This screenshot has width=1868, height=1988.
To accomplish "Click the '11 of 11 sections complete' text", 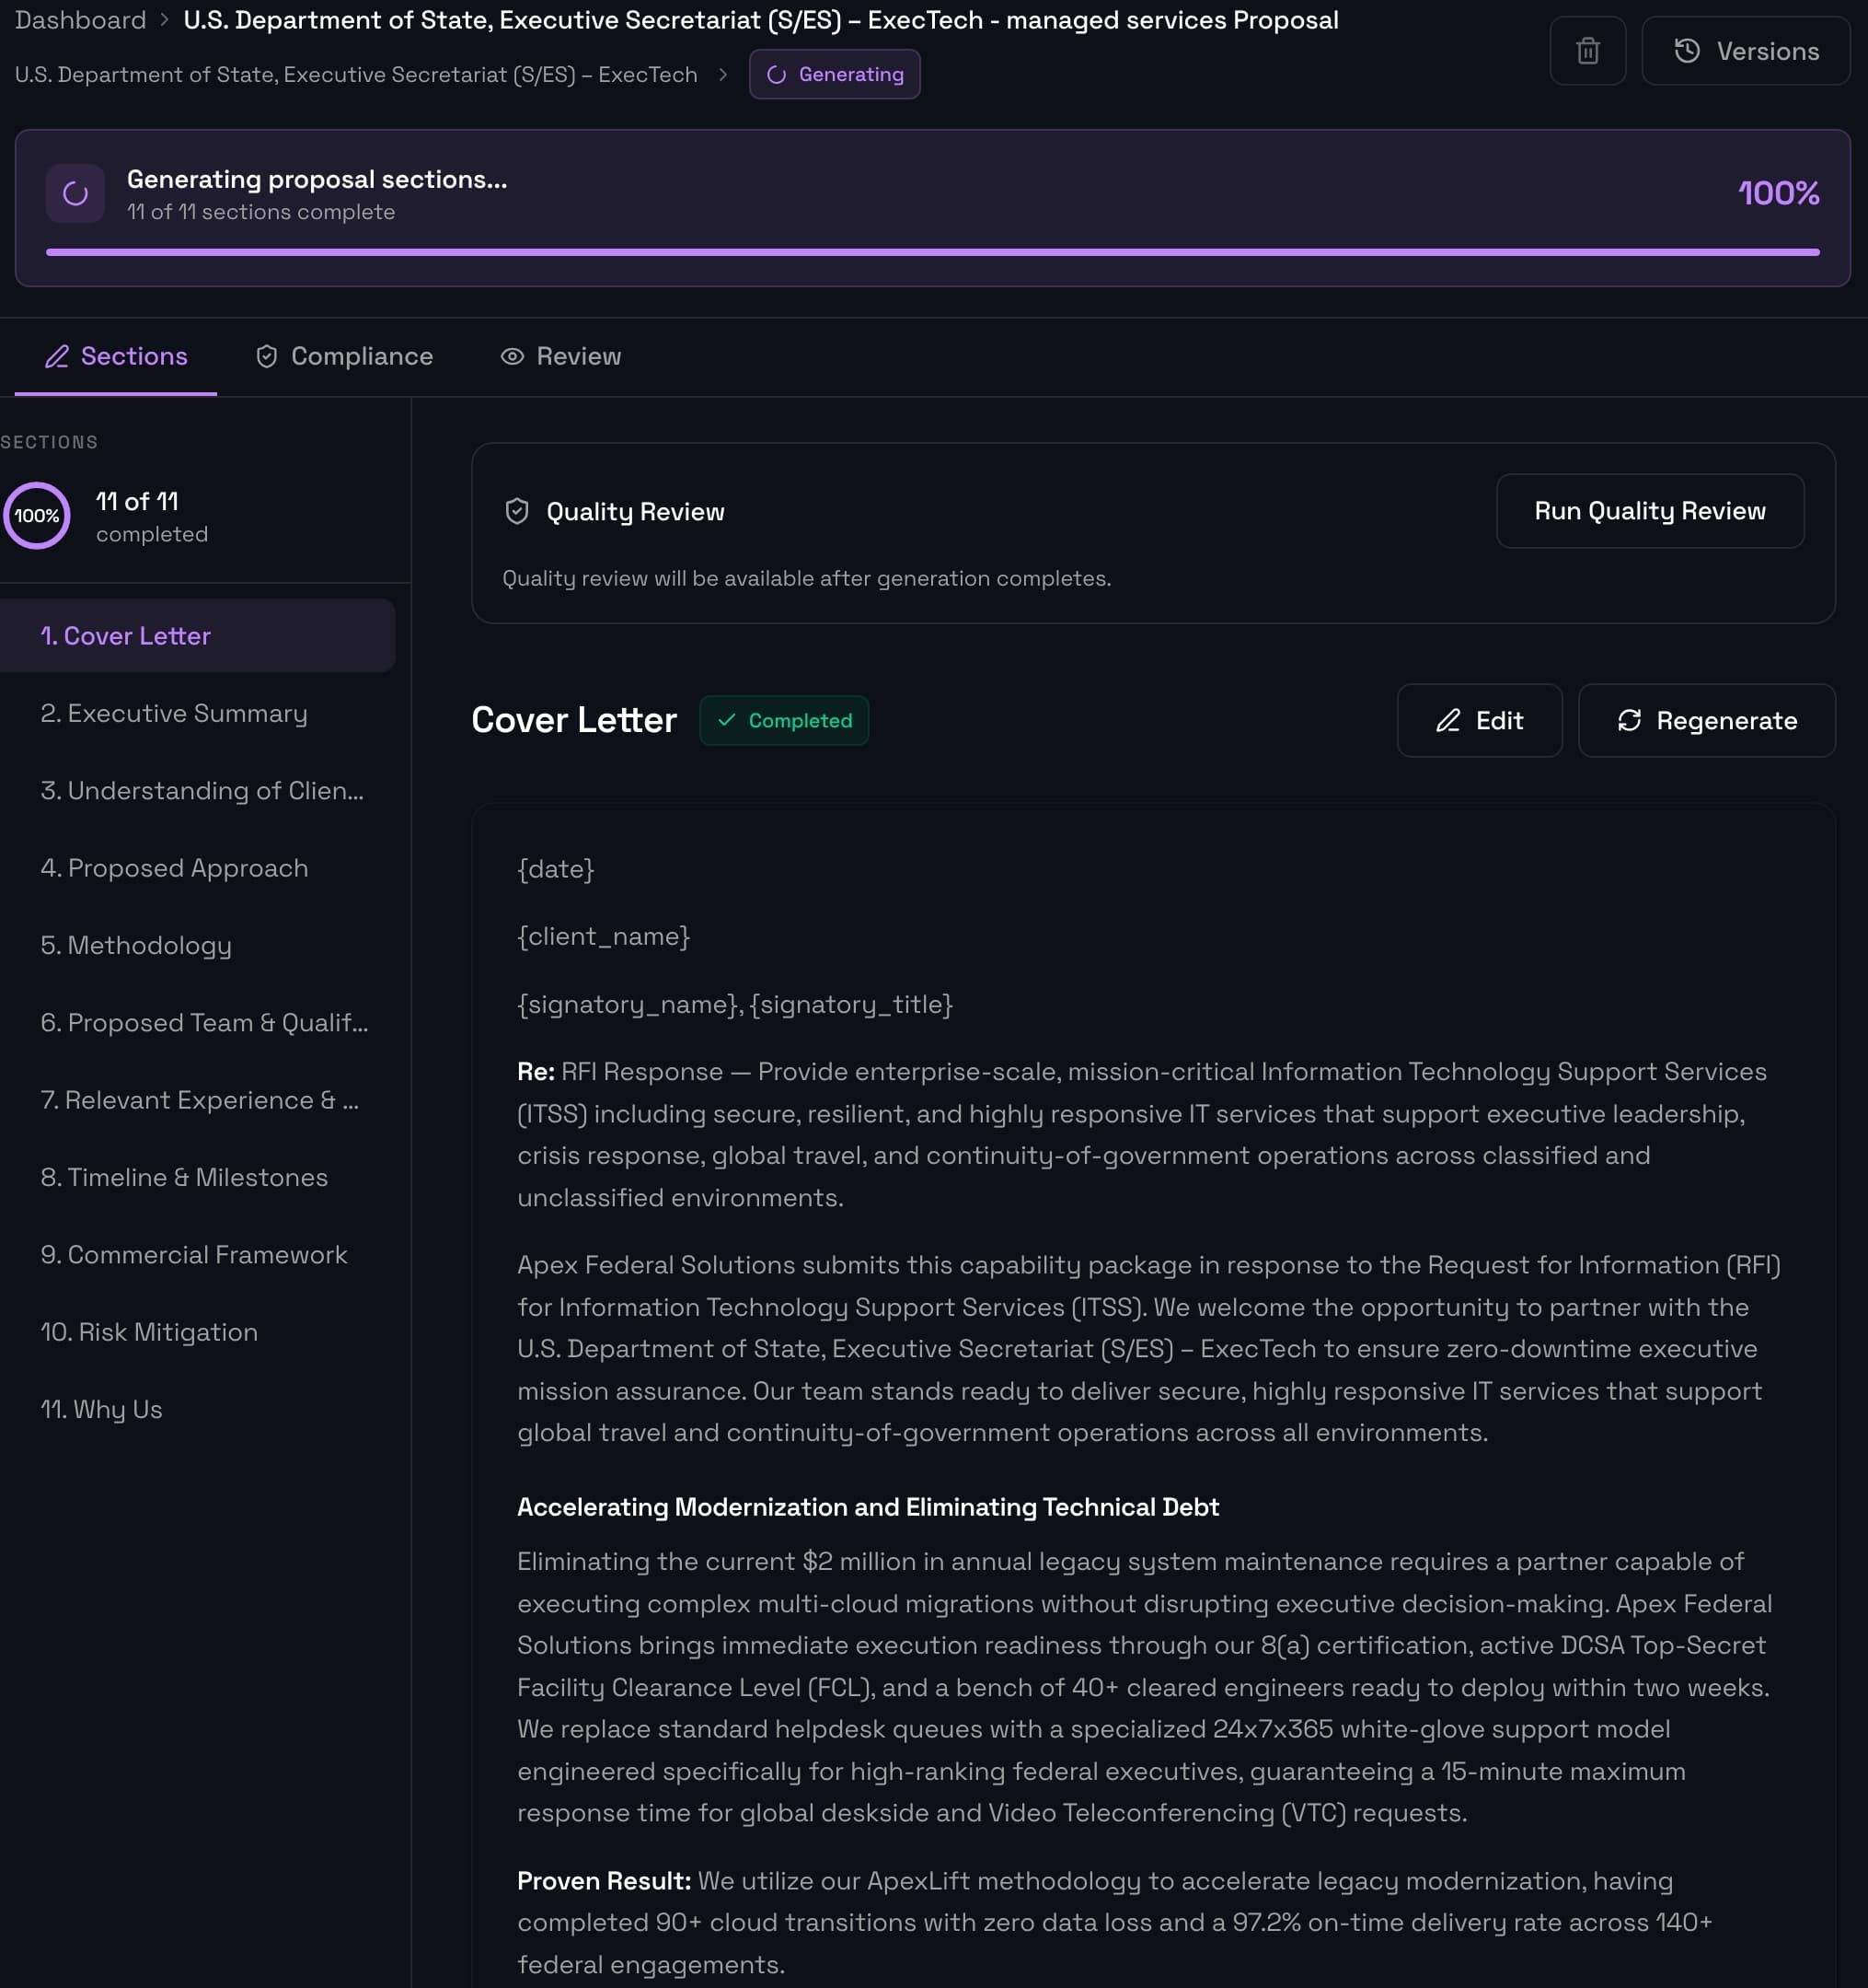I will click(260, 212).
